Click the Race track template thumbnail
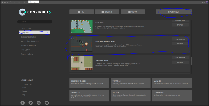Image resolution: width=209 pixels, height=106 pixels. pyautogui.click(x=82, y=26)
